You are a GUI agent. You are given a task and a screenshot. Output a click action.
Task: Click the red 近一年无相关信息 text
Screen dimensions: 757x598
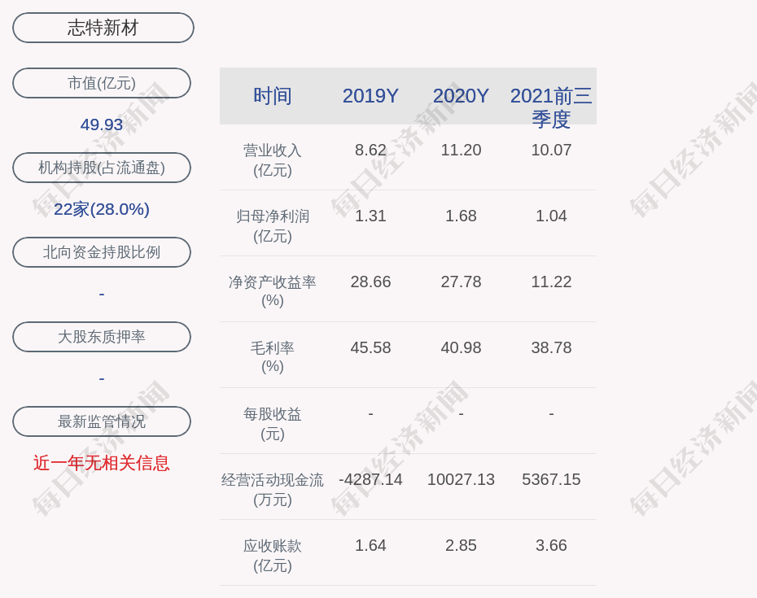pyautogui.click(x=102, y=463)
